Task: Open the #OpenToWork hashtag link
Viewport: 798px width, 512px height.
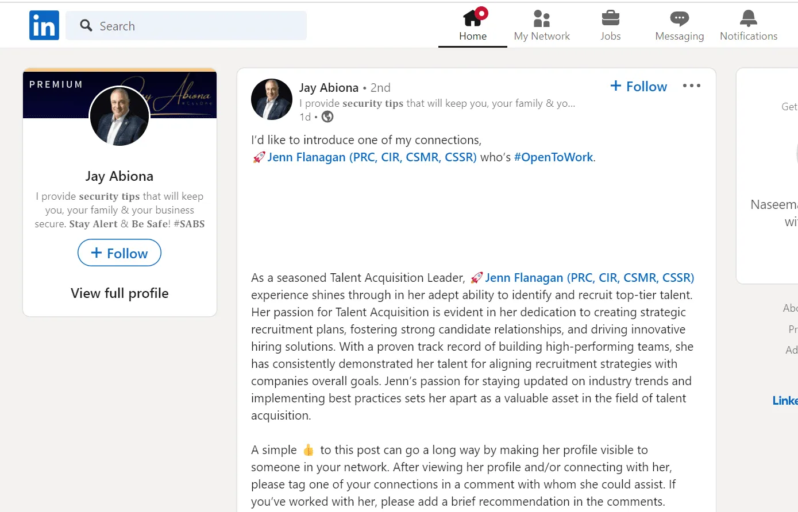Action: coord(553,156)
